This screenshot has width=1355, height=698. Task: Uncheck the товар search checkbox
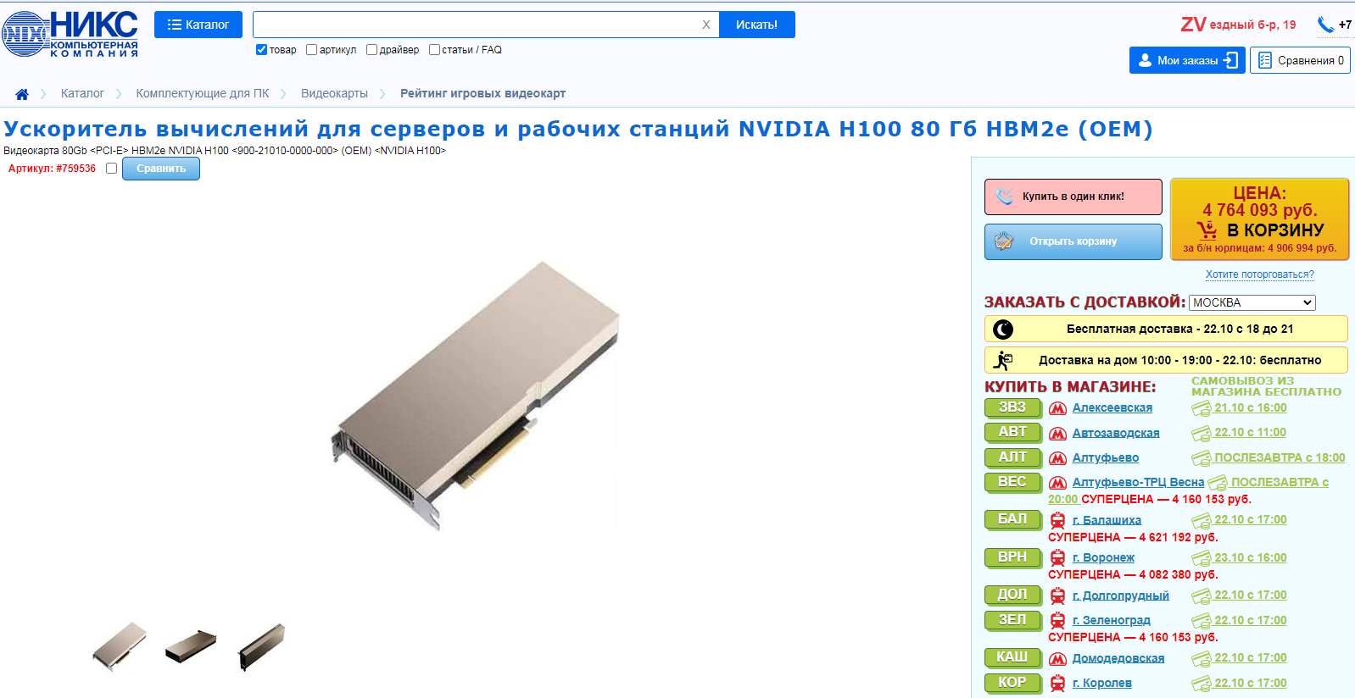pyautogui.click(x=261, y=50)
